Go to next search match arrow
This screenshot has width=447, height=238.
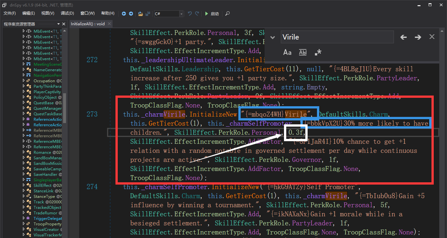[418, 37]
